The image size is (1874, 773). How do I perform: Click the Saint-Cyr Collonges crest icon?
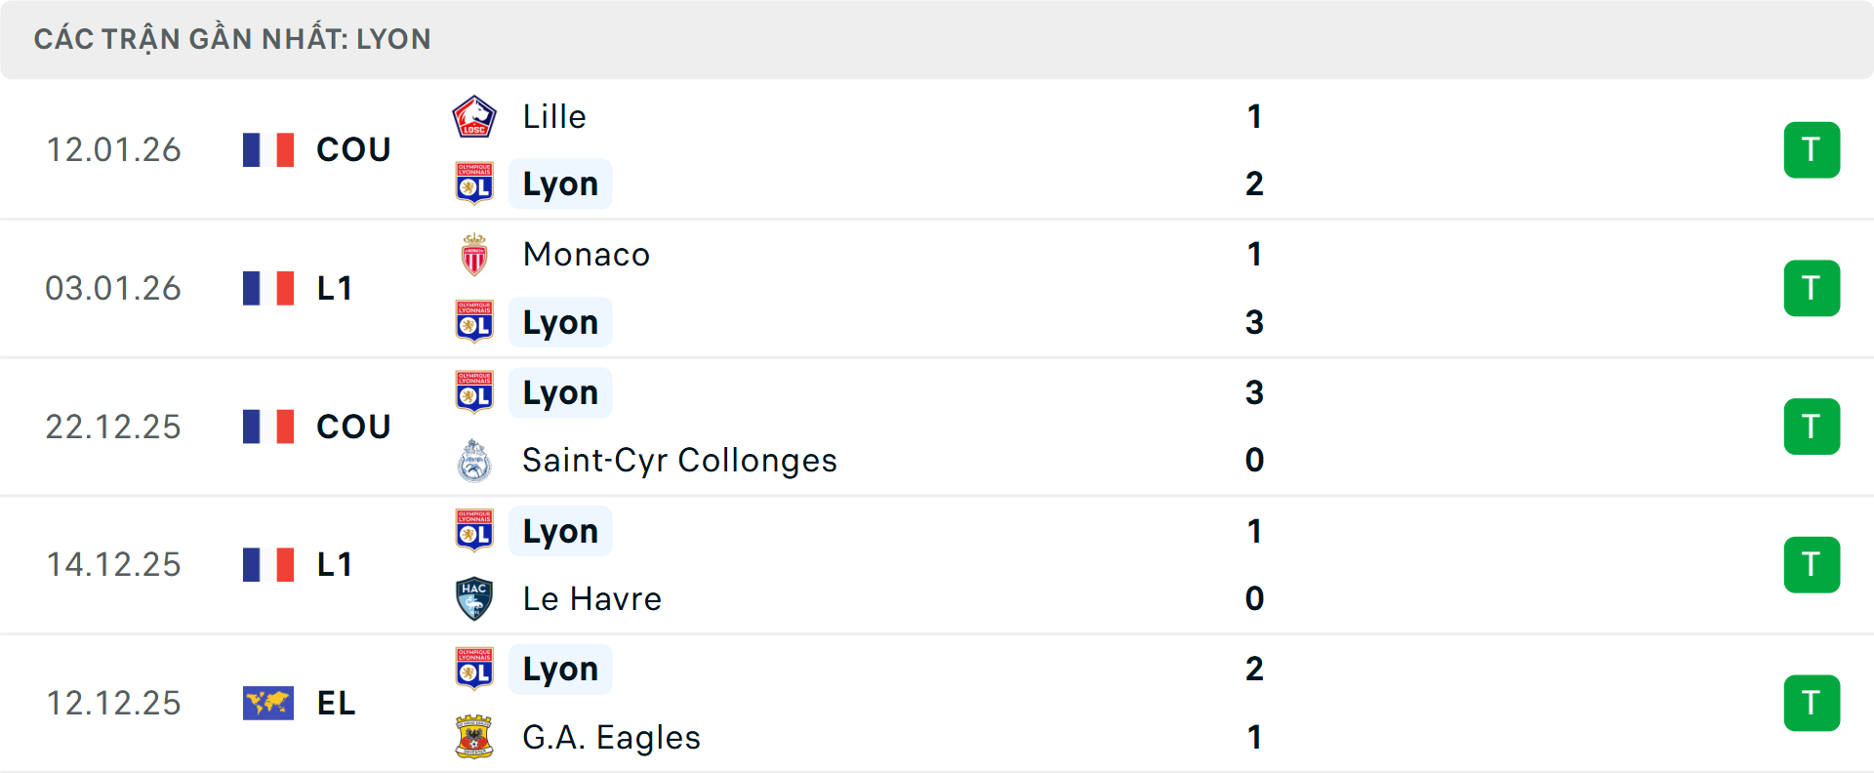(474, 461)
